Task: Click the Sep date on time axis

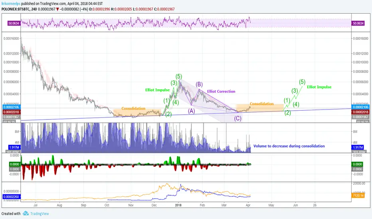Action: click(83, 205)
